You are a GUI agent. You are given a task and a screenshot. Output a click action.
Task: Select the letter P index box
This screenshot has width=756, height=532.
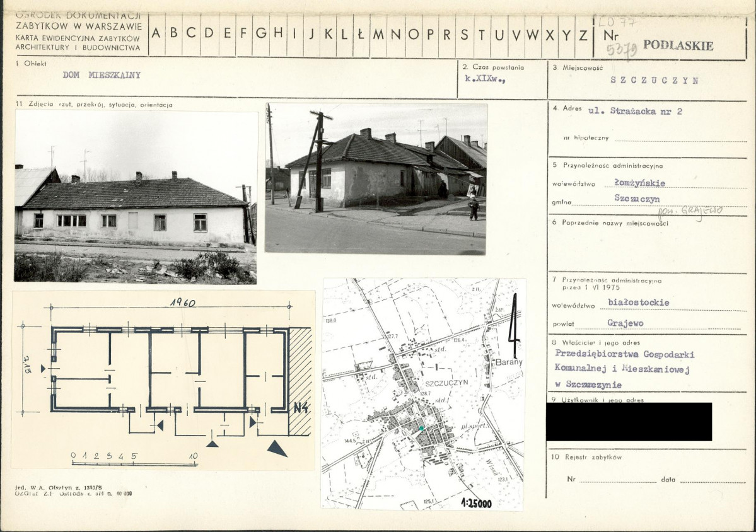coord(431,34)
